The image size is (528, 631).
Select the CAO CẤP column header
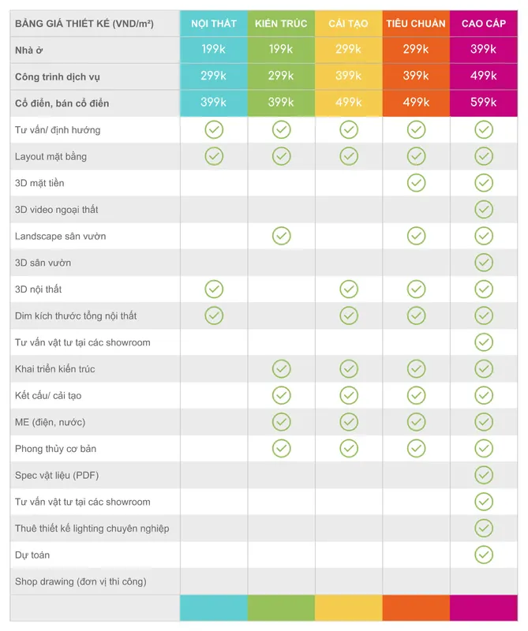(484, 24)
